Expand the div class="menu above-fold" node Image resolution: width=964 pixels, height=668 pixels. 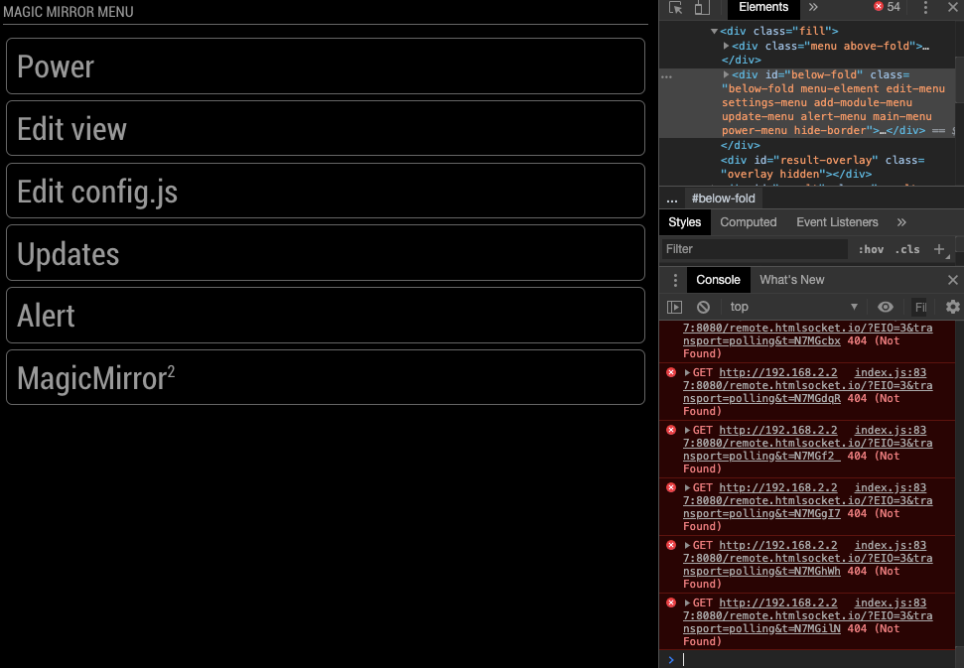click(x=726, y=46)
